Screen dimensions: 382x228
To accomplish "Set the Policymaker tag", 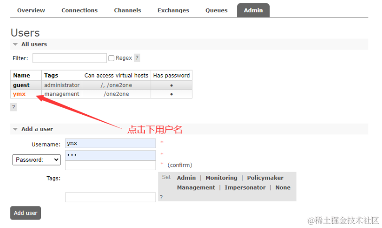I will pyautogui.click(x=265, y=178).
